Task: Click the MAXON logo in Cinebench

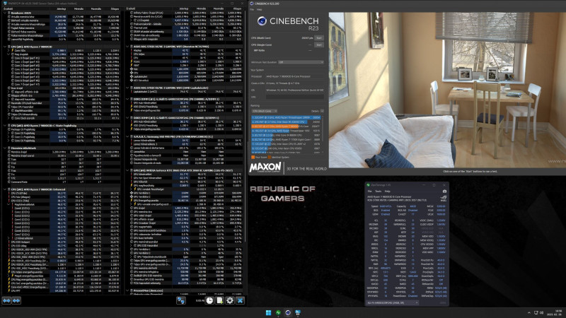Action: point(265,167)
